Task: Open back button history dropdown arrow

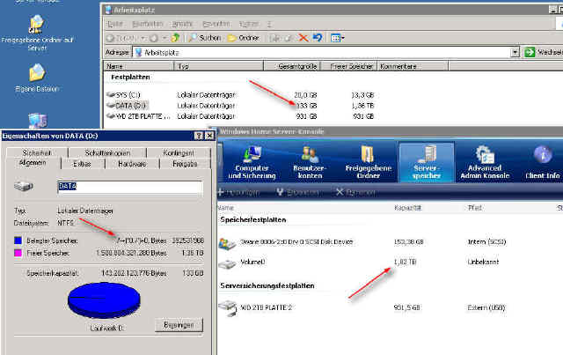Action: coord(143,38)
